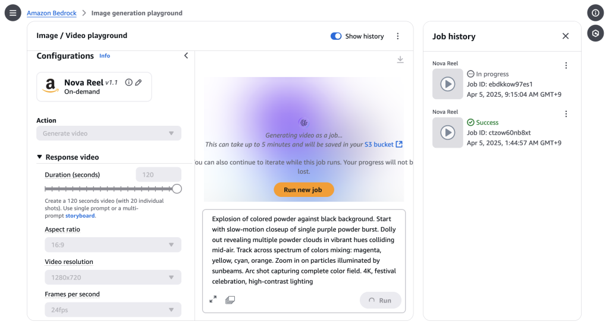This screenshot has height=328, width=609.
Task: Click the download video icon
Action: pyautogui.click(x=400, y=59)
